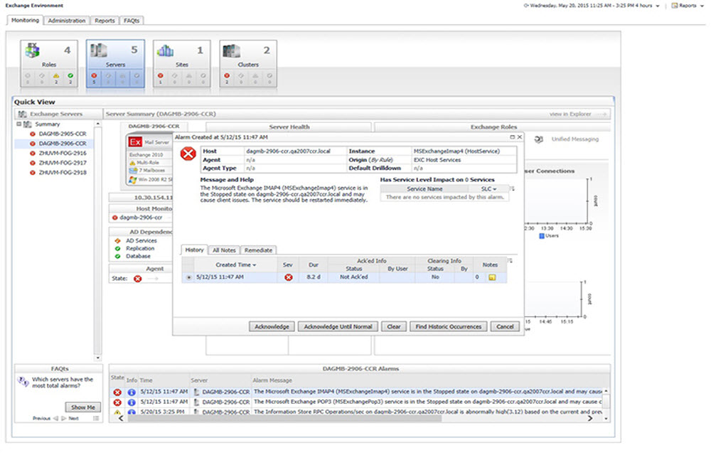Open the FAQts tab
The width and height of the screenshot is (711, 455).
click(x=132, y=21)
